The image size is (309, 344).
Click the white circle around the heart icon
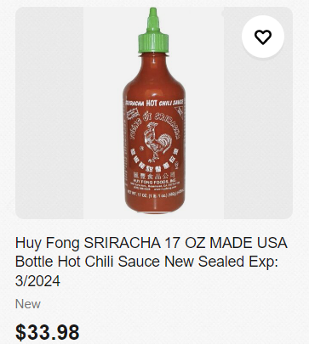(x=263, y=37)
